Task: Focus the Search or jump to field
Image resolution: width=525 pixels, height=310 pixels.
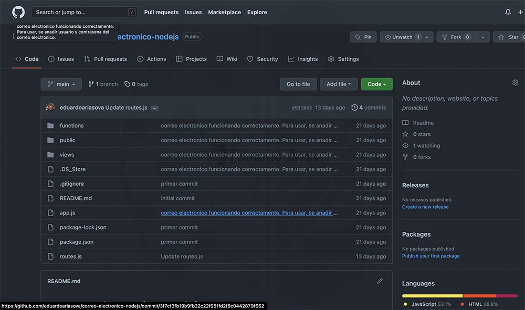Action: (85, 12)
